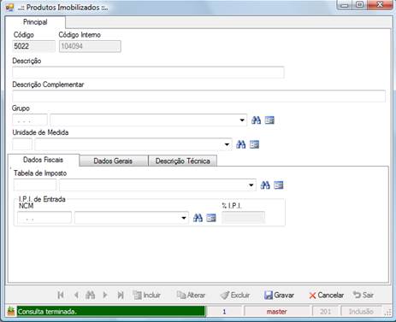Screen dimensions: 396x322
Task: Click the NCM code input box
Action: click(44, 218)
